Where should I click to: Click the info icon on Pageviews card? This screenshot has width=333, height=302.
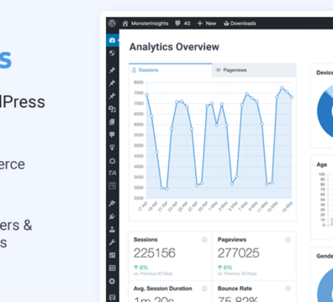tap(288, 240)
